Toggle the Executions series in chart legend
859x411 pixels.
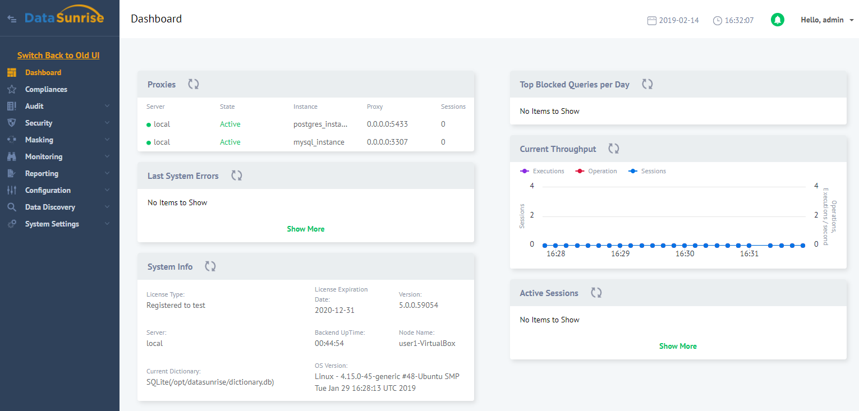[543, 171]
